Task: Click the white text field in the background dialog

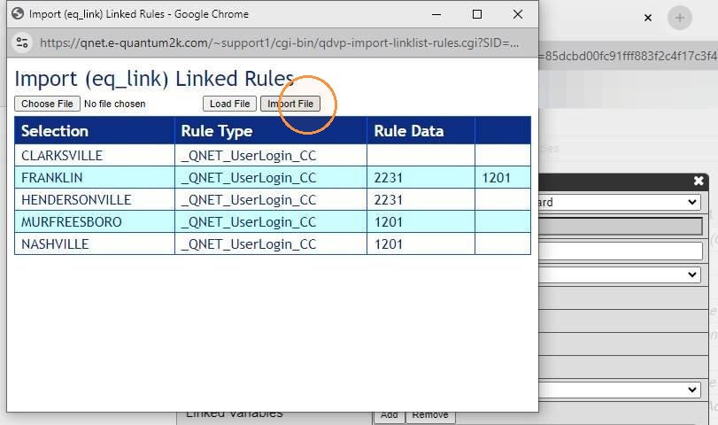Action: coord(621,251)
